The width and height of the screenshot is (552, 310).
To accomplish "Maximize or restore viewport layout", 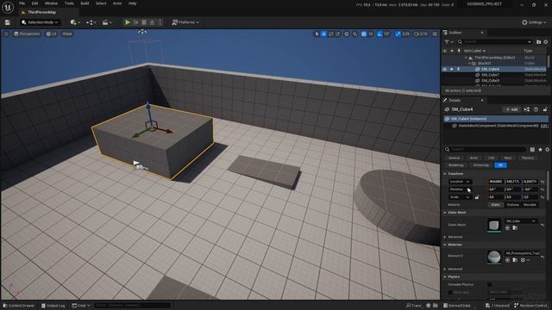I will (435, 34).
